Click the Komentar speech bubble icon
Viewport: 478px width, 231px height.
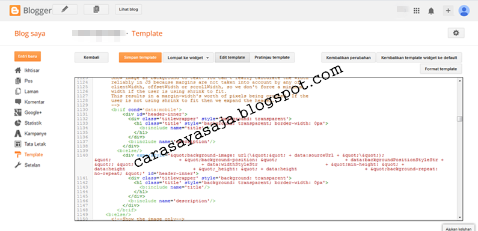[x=18, y=102]
